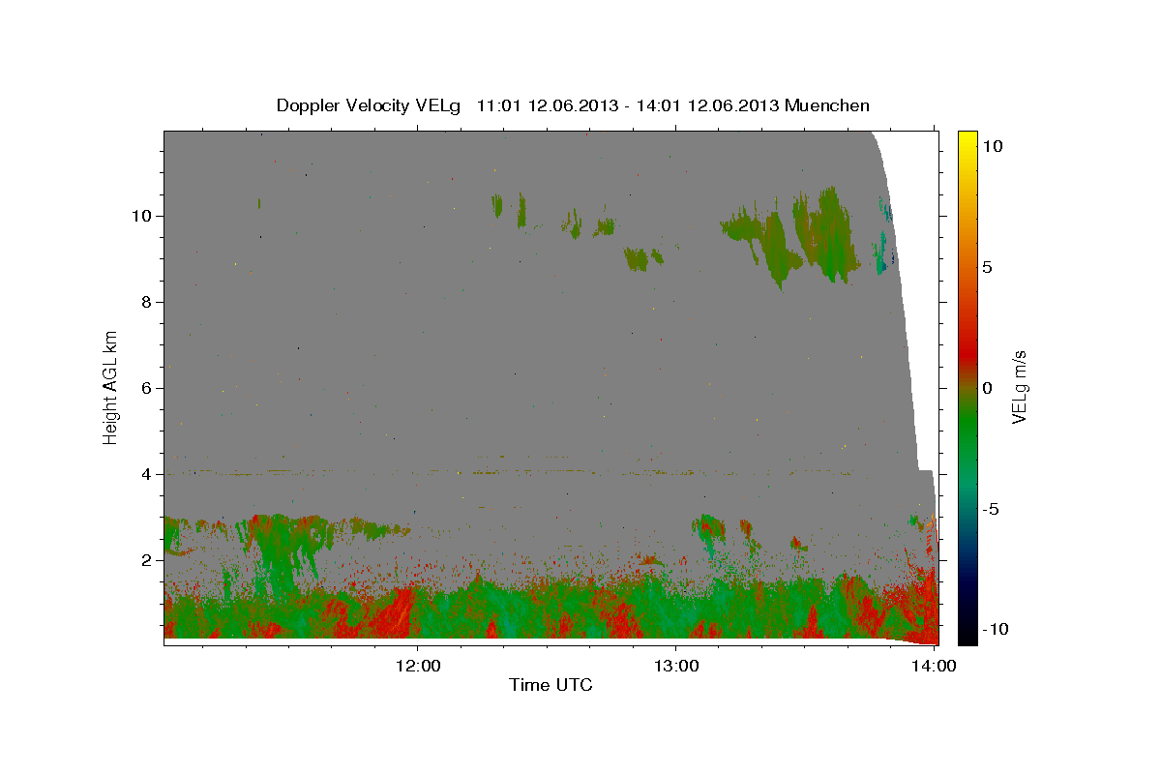Click the 12:00 time tick label
1161x774 pixels.
419,666
